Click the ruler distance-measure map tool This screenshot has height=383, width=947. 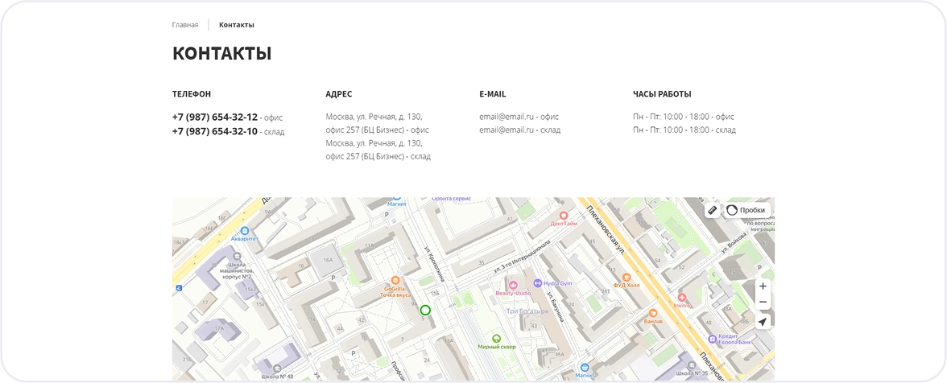712,211
